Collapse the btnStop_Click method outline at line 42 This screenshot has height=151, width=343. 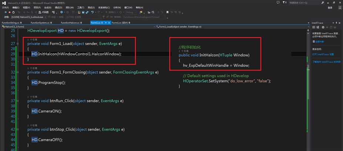point(17,129)
